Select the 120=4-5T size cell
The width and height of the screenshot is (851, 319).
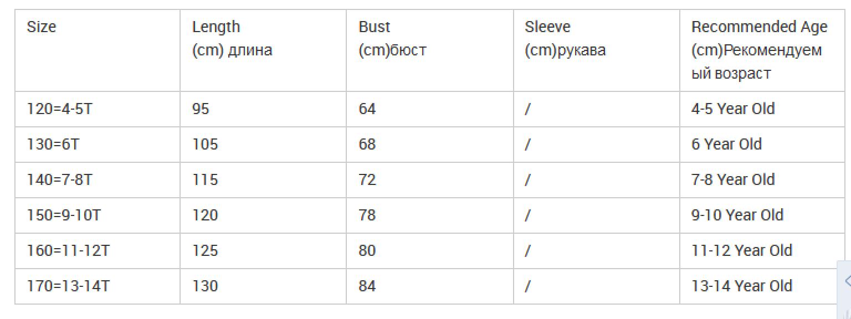(x=97, y=109)
